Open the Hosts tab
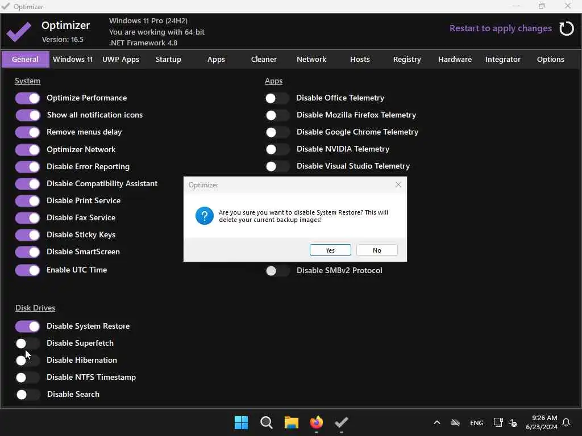Screen dimensions: 582x436 (360, 59)
